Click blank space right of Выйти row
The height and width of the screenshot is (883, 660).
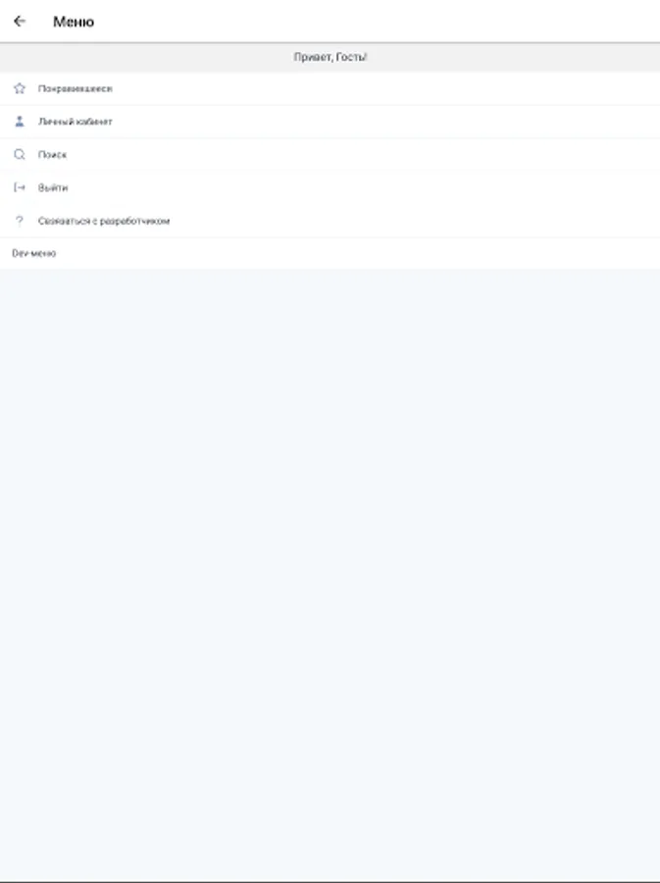(364, 187)
